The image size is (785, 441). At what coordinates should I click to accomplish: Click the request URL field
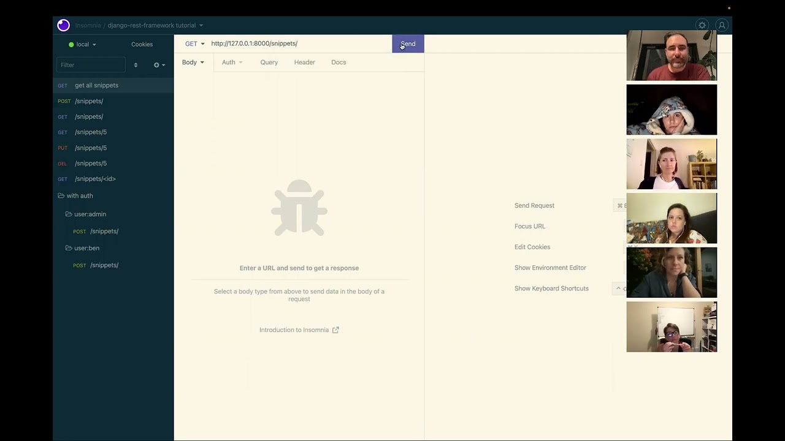coord(299,43)
